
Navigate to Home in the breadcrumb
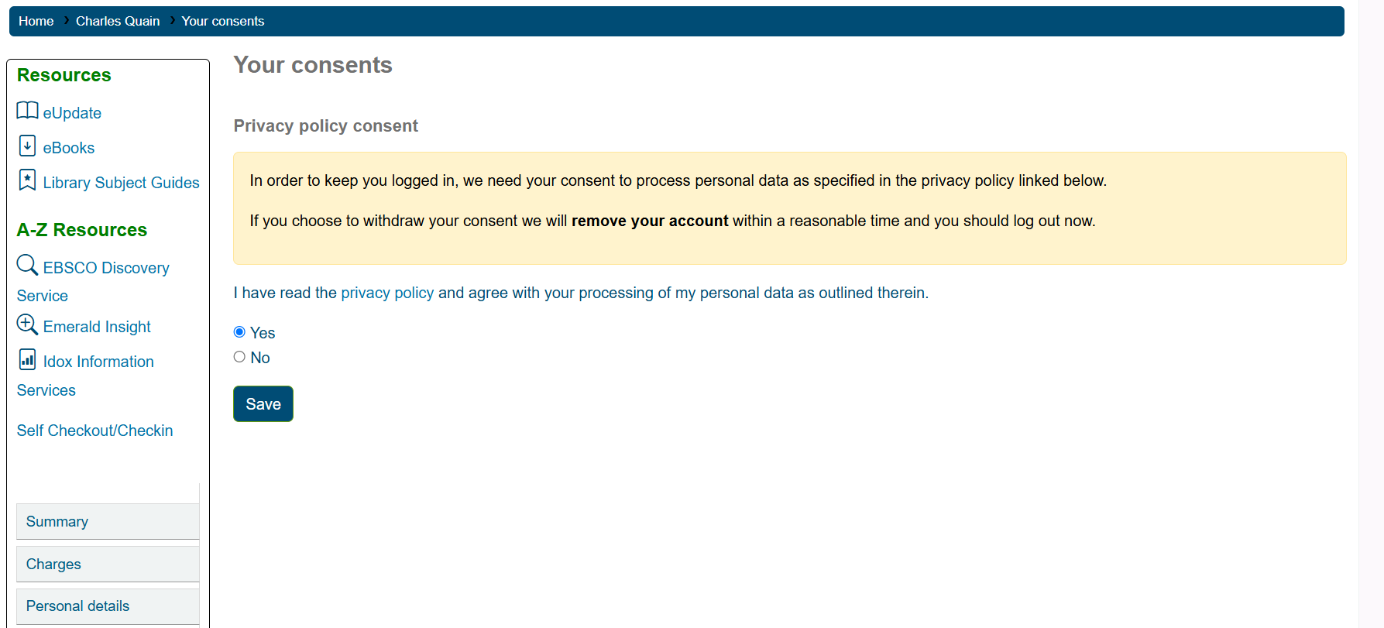pos(36,22)
